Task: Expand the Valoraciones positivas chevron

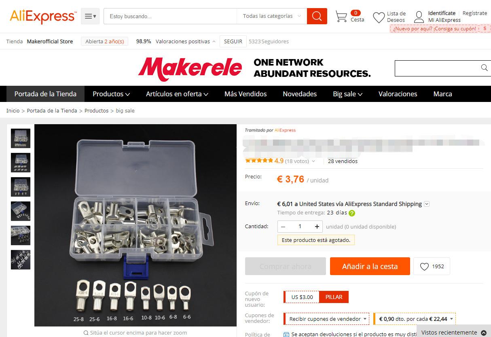Action: click(x=214, y=41)
